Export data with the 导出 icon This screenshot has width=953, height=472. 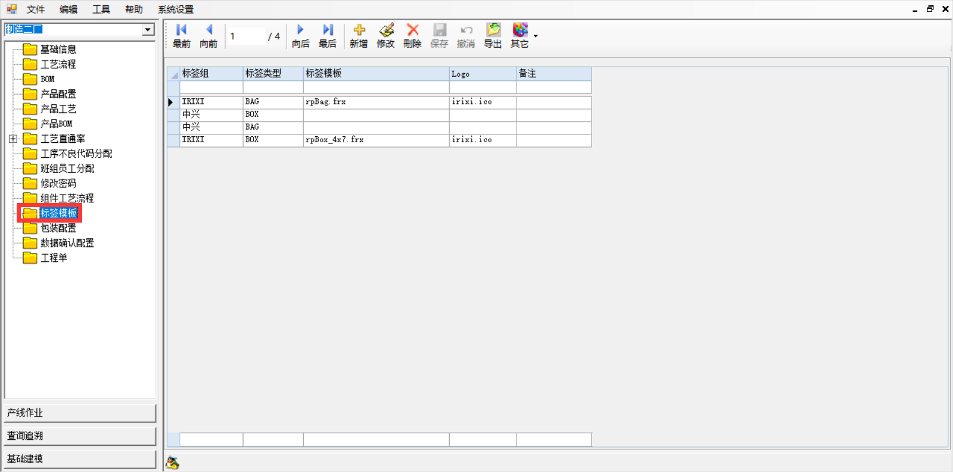tap(493, 36)
